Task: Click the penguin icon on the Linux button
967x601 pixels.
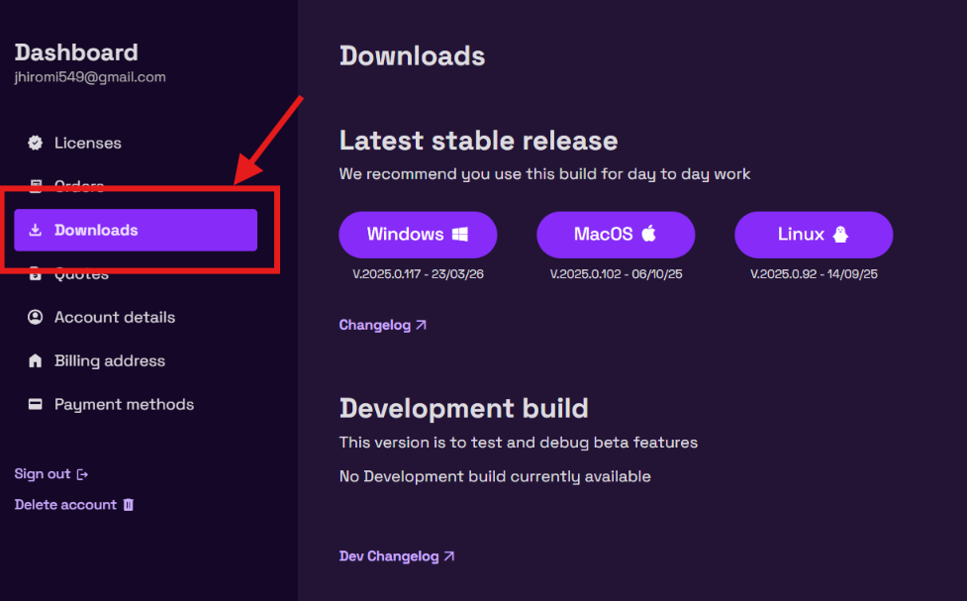Action: point(840,234)
